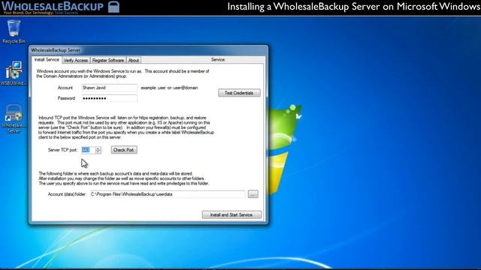The height and width of the screenshot is (270, 481).
Task: Click Install and Start Service button
Action: point(231,215)
